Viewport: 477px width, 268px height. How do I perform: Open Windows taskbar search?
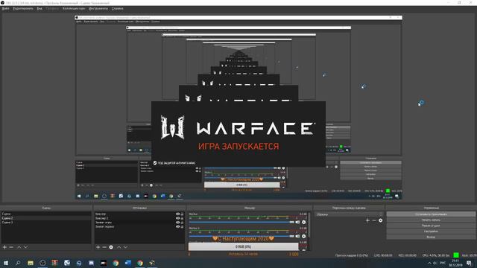18,263
